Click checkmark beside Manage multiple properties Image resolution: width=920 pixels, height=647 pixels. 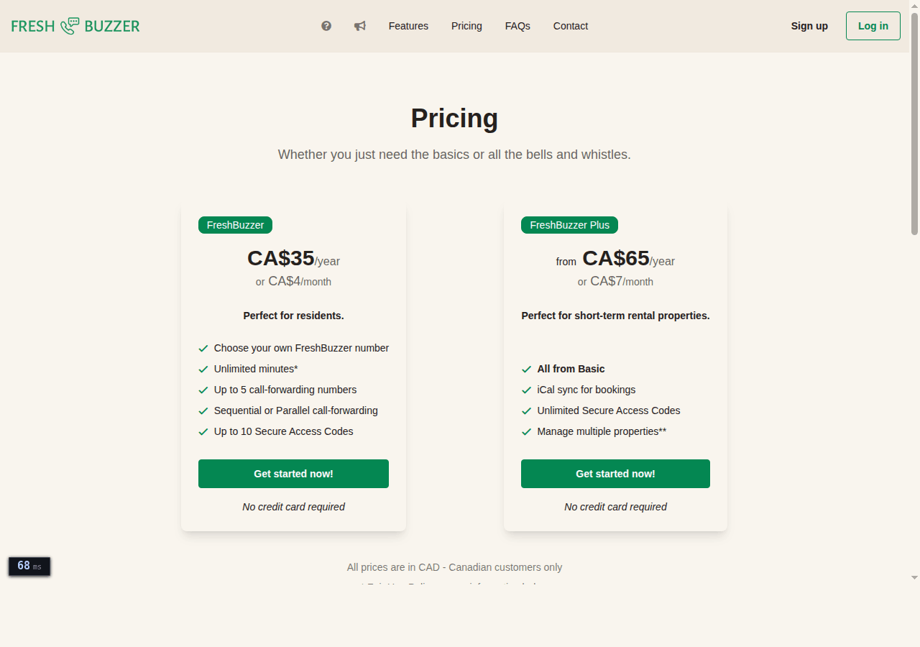527,432
